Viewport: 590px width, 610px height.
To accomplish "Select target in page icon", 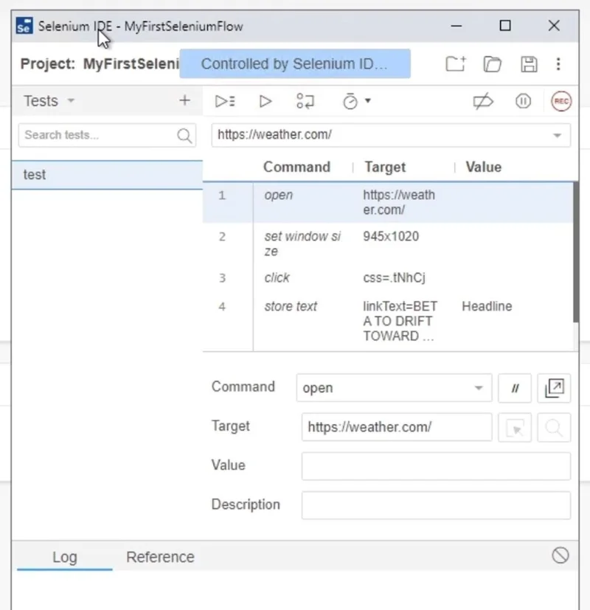I will coord(515,428).
